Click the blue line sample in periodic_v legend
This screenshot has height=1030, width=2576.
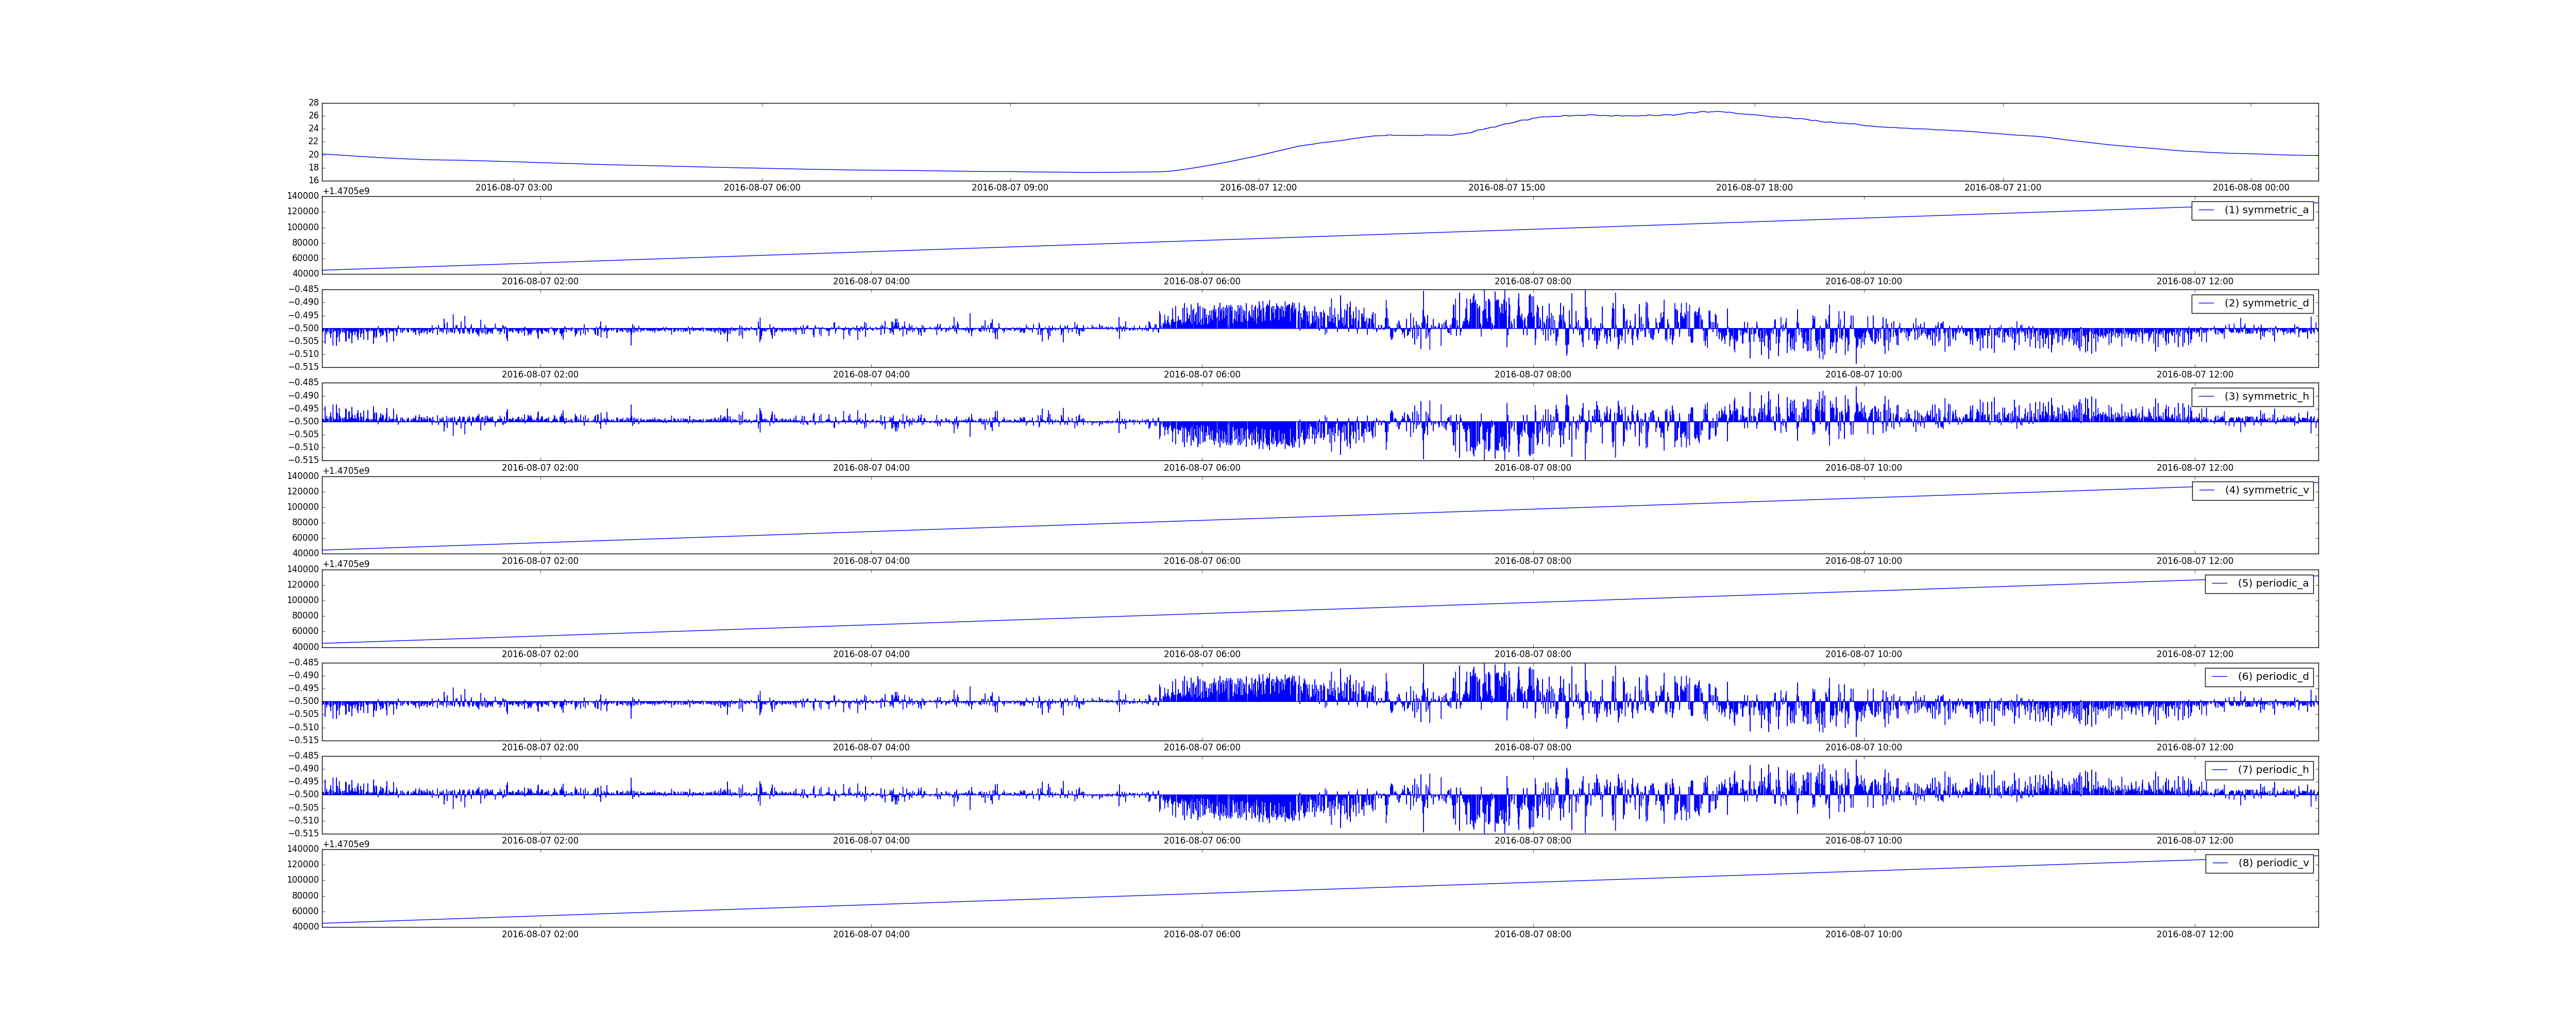[2220, 863]
